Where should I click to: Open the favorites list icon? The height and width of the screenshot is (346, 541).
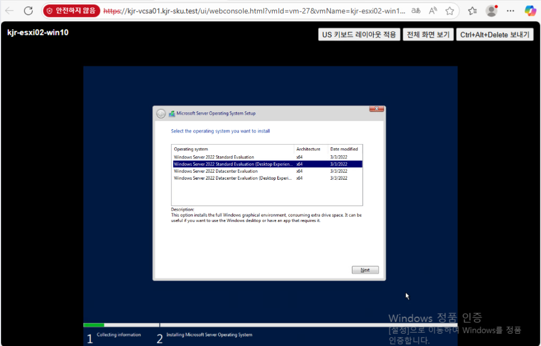(x=472, y=11)
